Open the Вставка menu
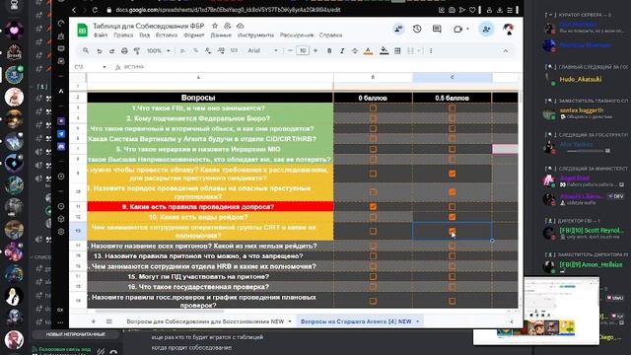The image size is (631, 355). (x=167, y=35)
